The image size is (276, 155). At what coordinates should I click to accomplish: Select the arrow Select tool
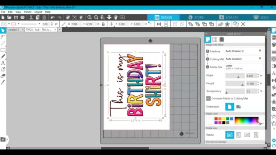pos(3,30)
